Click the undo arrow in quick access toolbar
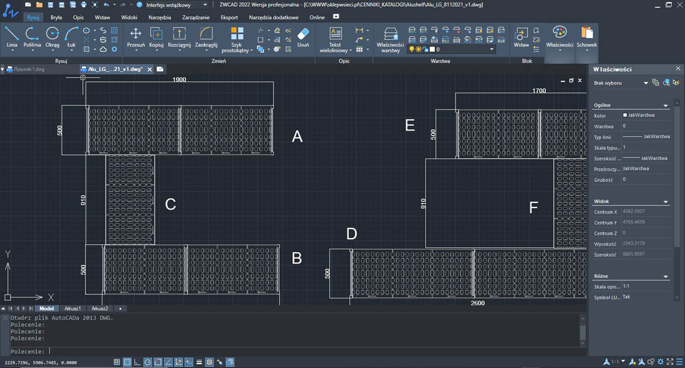The width and height of the screenshot is (685, 368). 106,5
